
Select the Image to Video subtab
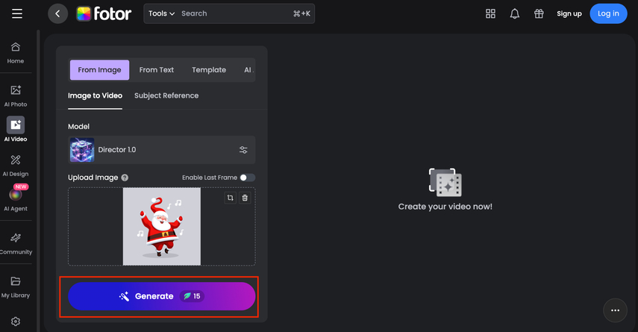95,95
